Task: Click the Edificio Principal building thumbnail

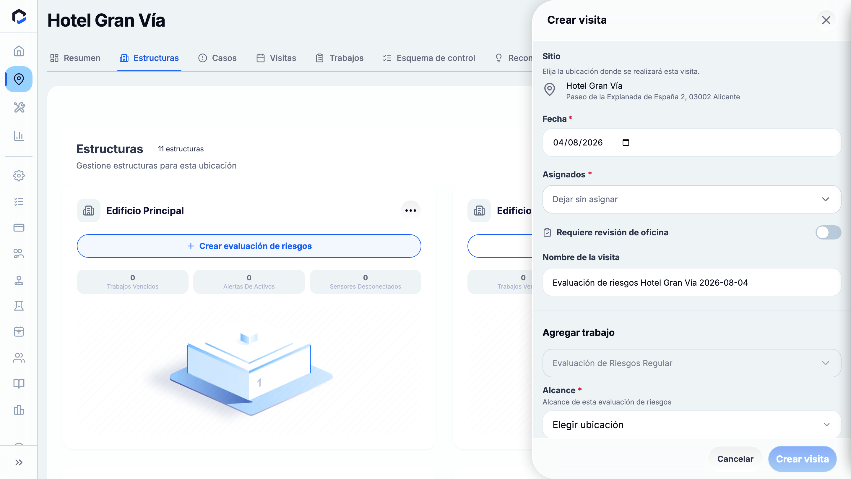Action: 249,370
